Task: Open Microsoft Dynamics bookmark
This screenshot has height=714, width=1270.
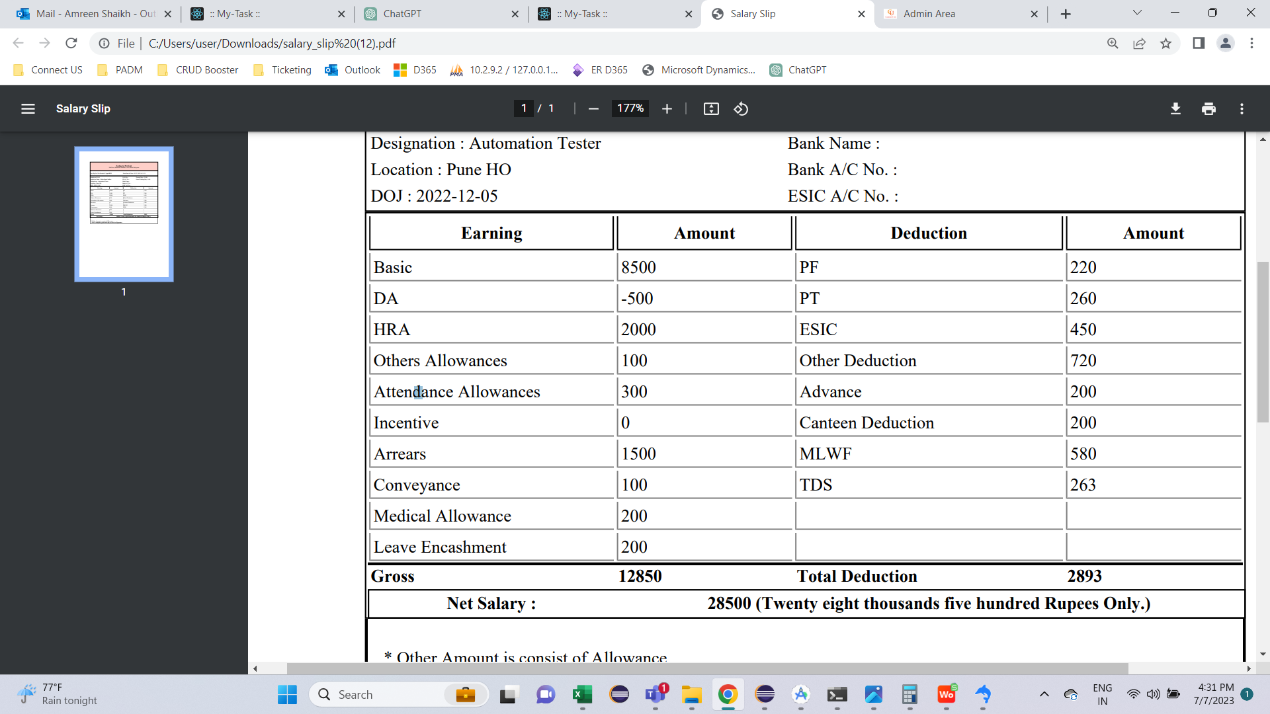Action: point(699,70)
